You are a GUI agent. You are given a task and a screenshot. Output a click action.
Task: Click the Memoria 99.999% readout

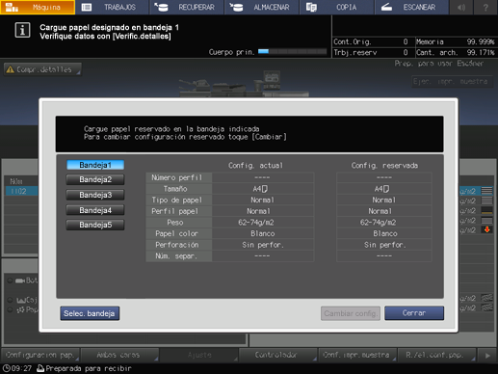click(x=456, y=41)
